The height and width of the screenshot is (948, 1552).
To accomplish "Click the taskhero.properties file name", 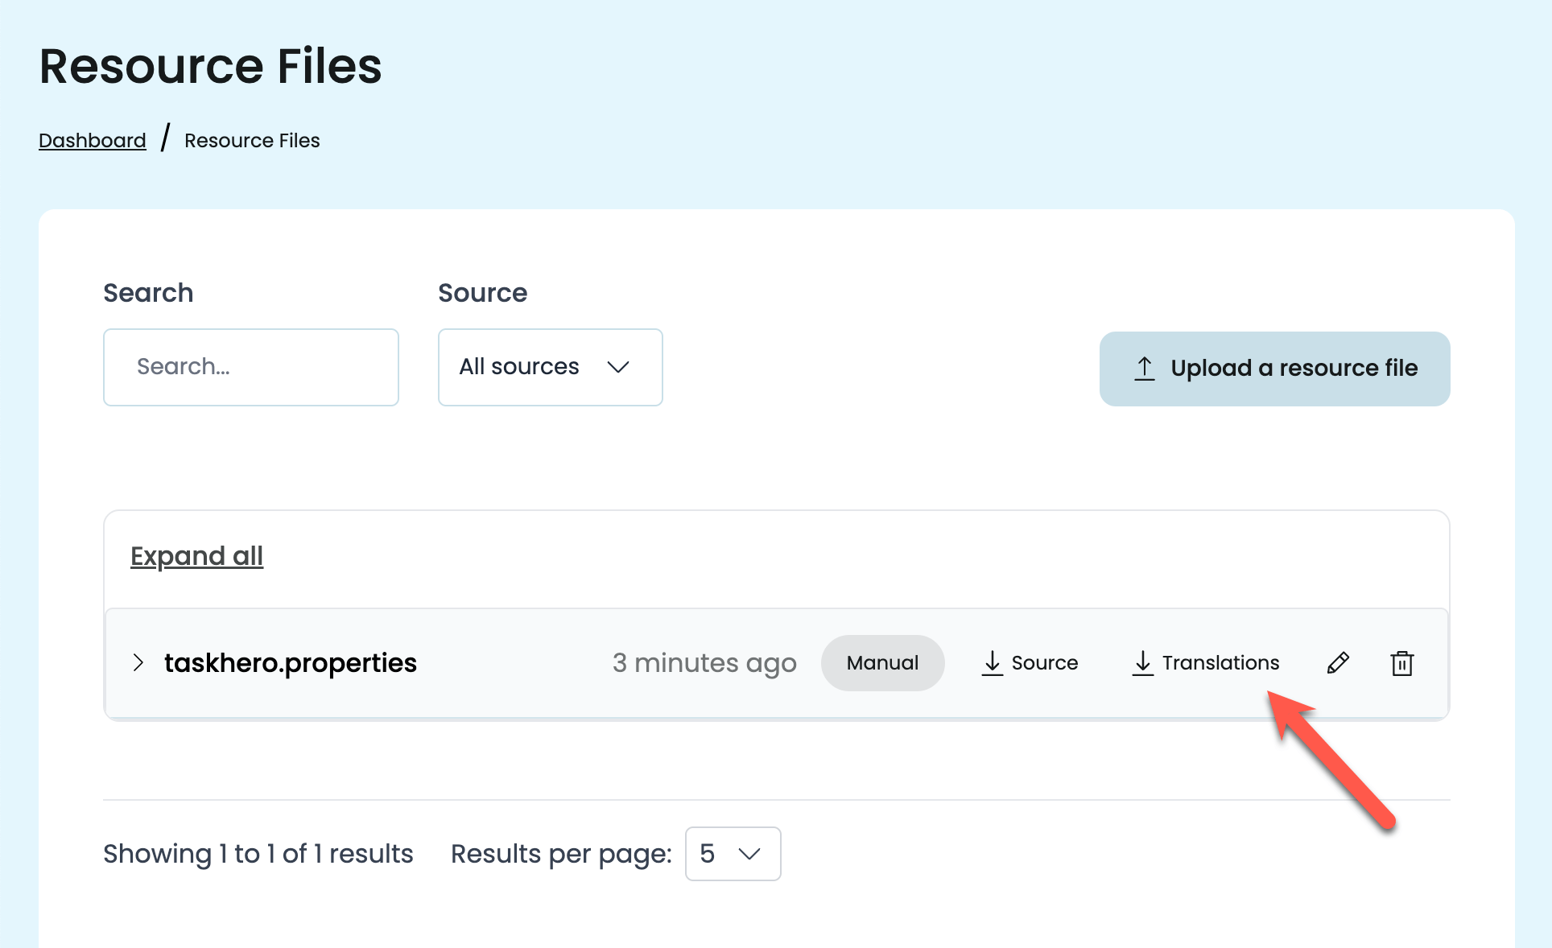I will click(x=291, y=663).
